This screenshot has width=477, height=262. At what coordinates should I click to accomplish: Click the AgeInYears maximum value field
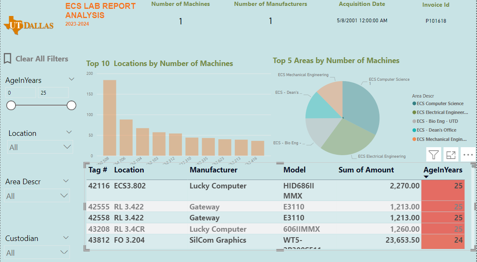pyautogui.click(x=53, y=93)
